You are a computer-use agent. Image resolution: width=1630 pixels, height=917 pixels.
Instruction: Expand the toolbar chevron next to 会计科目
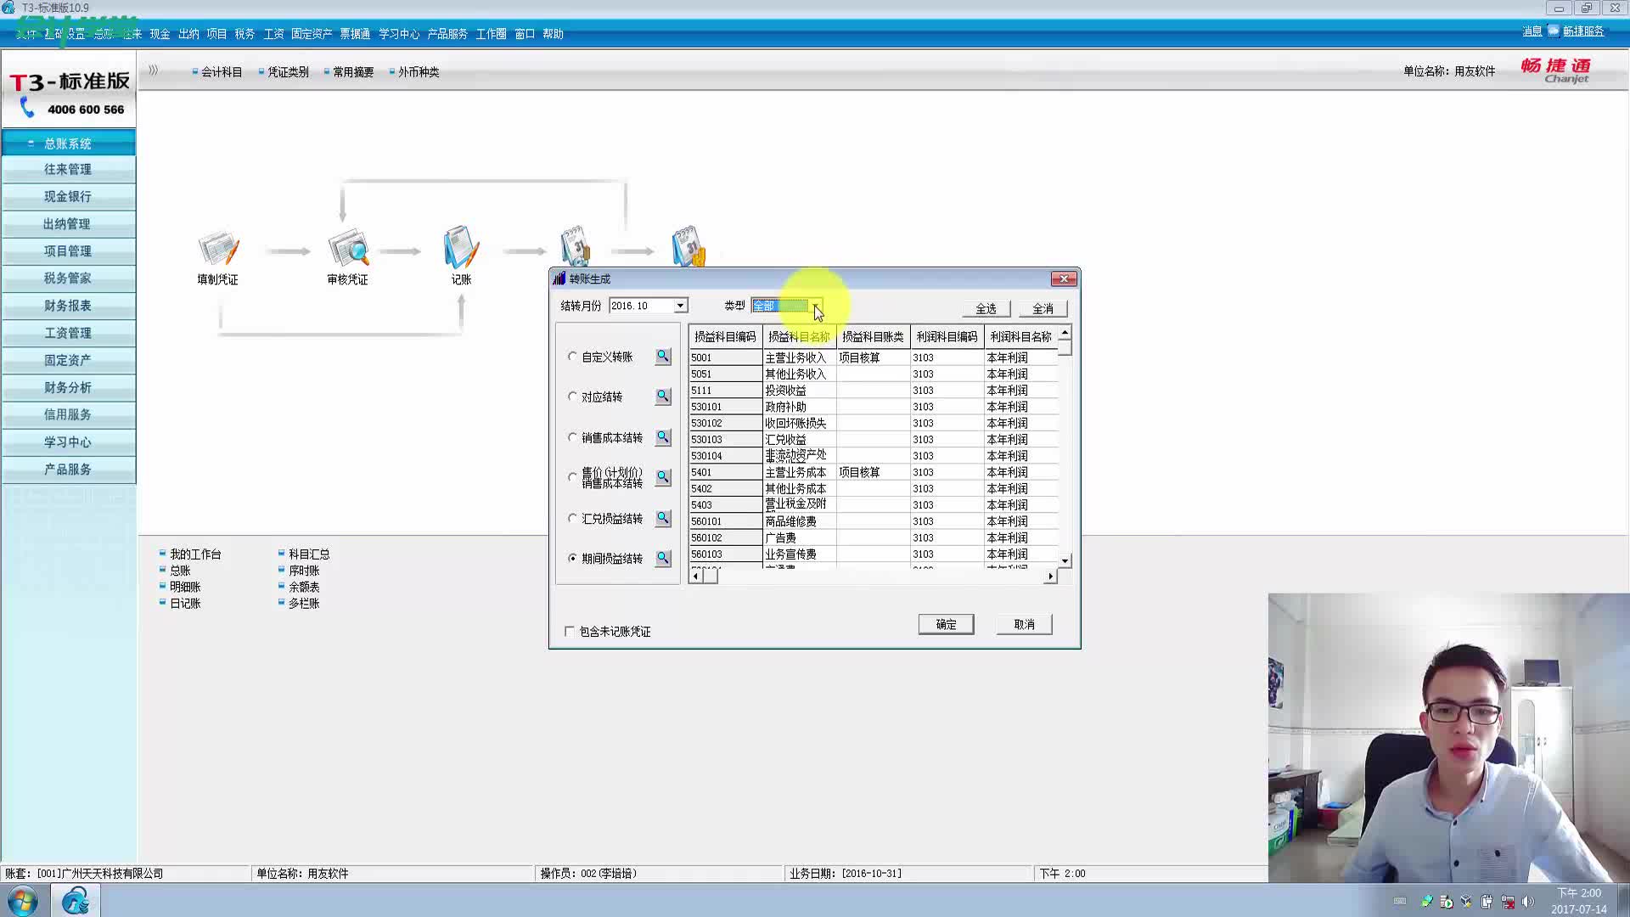[x=154, y=70]
